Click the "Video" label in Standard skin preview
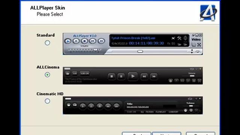Viewport: 240px width, 135px height. coord(196,39)
